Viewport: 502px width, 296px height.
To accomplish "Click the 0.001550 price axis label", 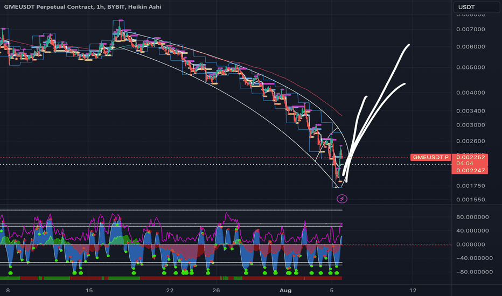I will click(x=470, y=199).
